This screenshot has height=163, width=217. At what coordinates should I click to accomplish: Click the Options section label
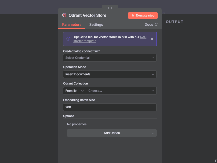(69, 116)
